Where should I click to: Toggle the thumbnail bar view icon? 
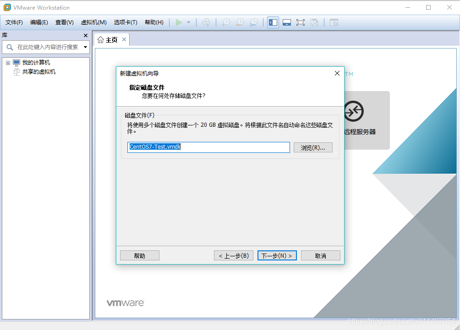pos(287,22)
